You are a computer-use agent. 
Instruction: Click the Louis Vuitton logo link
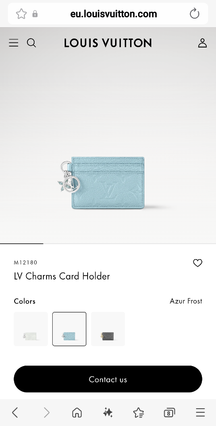pyautogui.click(x=108, y=43)
